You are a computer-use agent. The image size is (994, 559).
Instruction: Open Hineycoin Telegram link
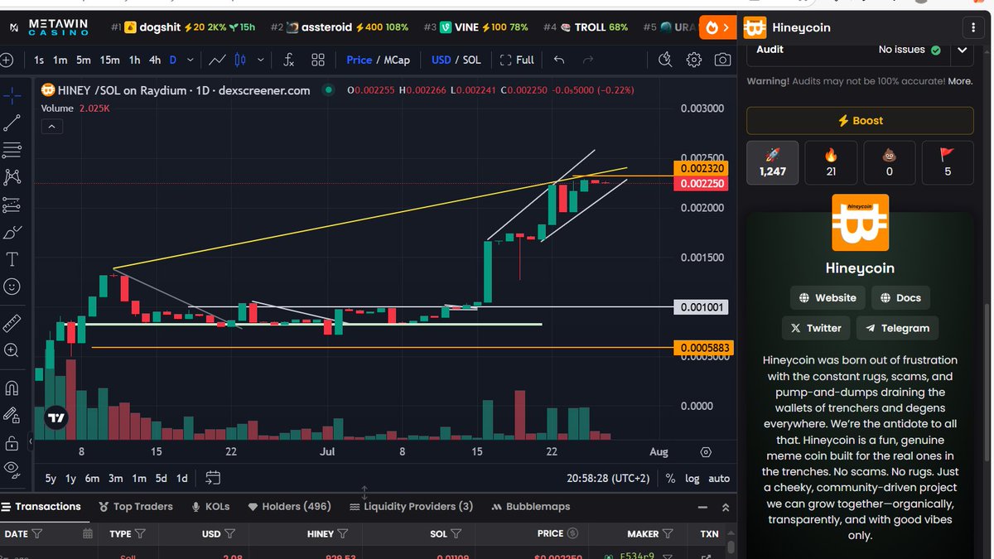coord(897,328)
